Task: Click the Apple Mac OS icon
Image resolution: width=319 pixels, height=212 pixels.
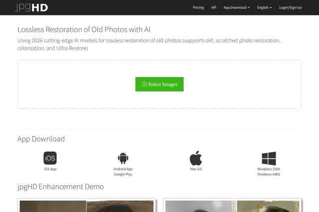Action: pos(196,158)
